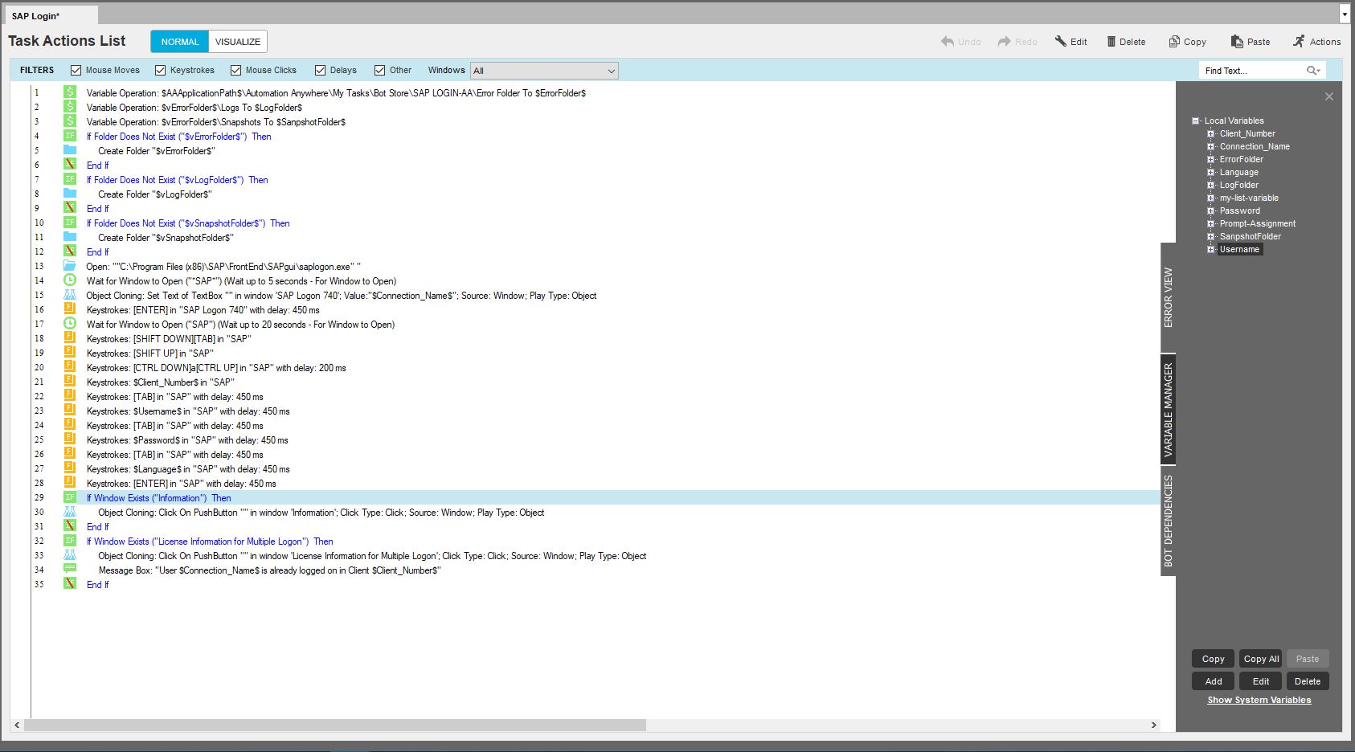Image resolution: width=1355 pixels, height=752 pixels.
Task: Expand the Language variable node
Action: coord(1211,173)
